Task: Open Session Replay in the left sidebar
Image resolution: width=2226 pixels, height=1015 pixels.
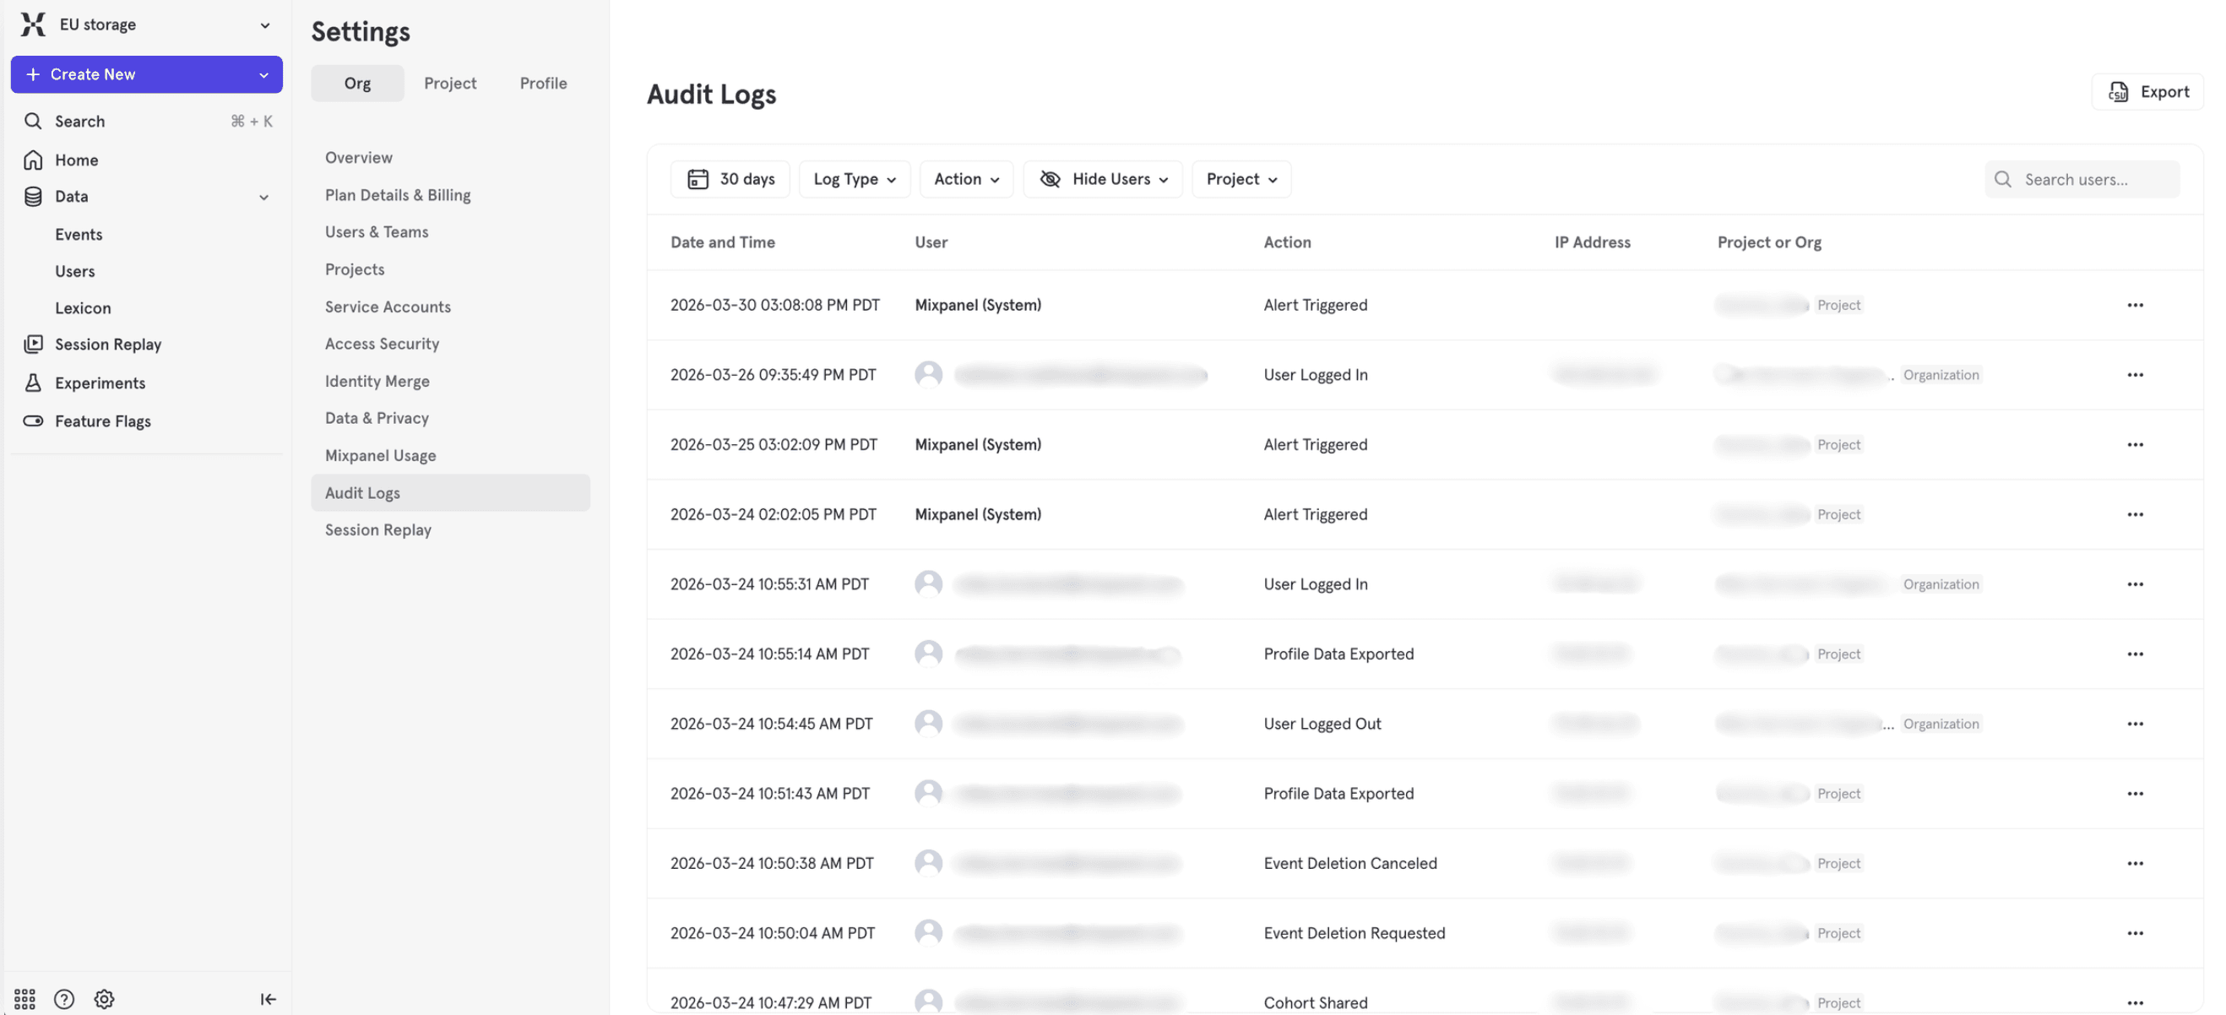Action: coord(108,344)
